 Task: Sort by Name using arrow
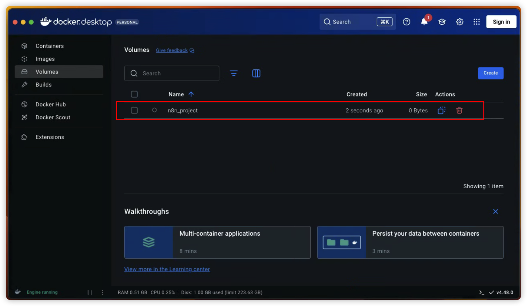click(x=191, y=94)
